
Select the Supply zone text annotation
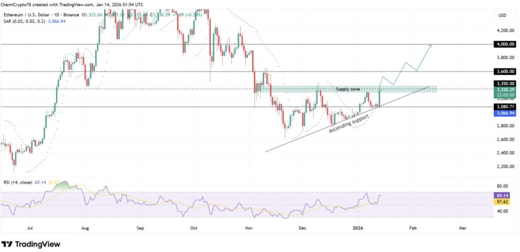tap(348, 89)
